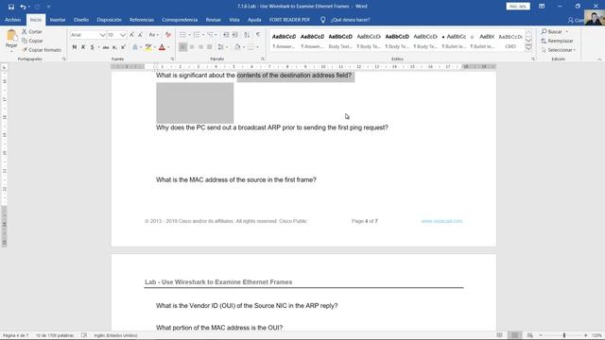Switch to Revisar tab

(213, 20)
